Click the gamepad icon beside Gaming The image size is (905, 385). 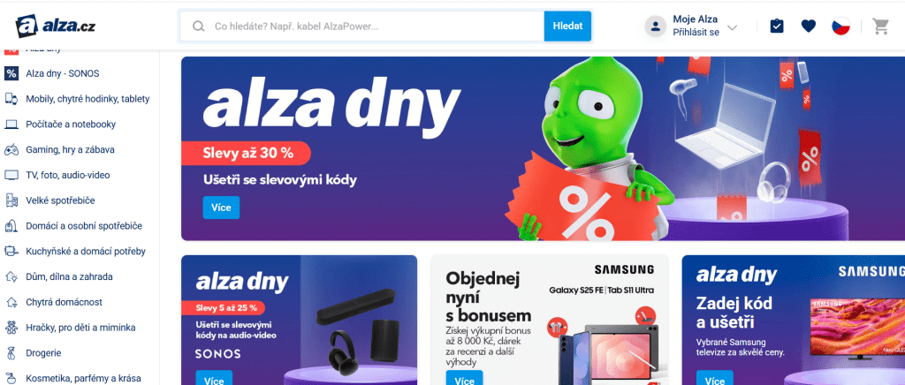(x=11, y=150)
